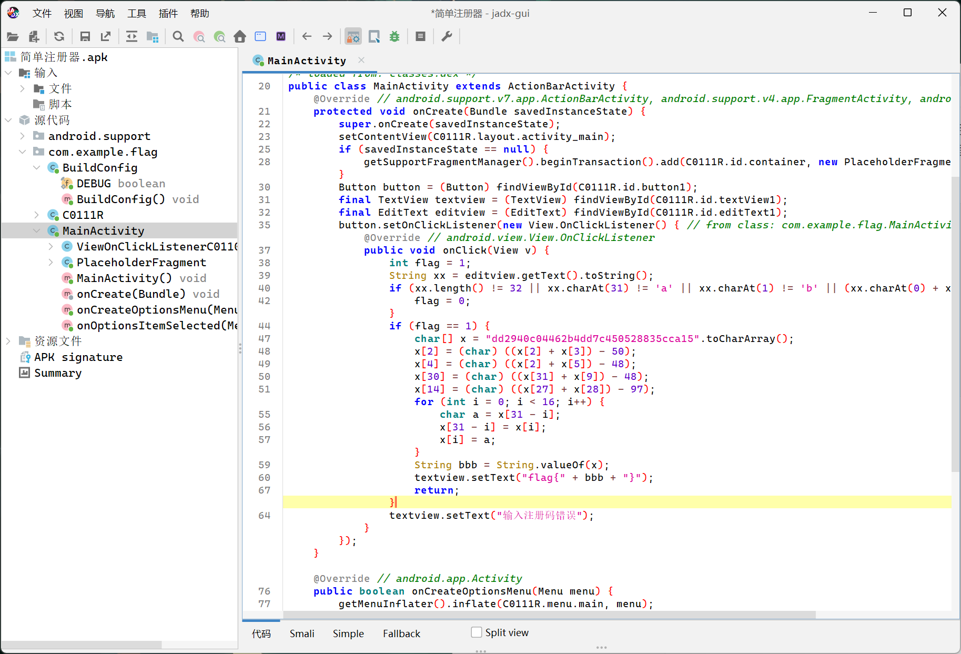Select onCreate(Bundle) method in tree

pyautogui.click(x=141, y=294)
